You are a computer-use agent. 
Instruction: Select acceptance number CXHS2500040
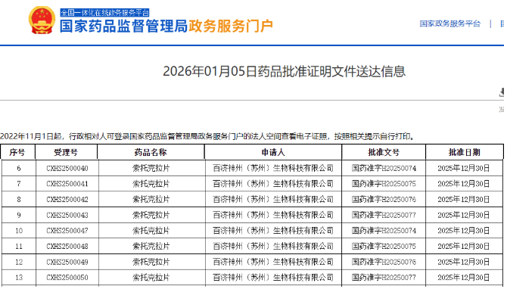(x=67, y=168)
